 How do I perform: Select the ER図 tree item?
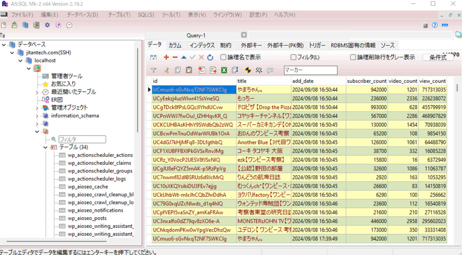pos(56,100)
